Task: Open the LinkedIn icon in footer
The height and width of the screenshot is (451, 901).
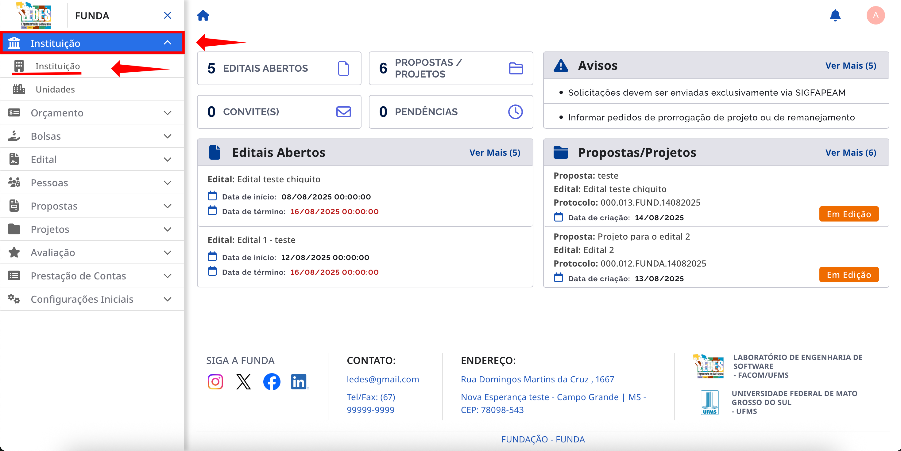Action: (300, 381)
